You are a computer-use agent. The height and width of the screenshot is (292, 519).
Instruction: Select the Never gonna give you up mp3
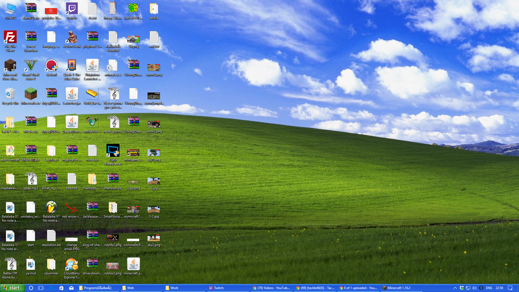pos(113,98)
